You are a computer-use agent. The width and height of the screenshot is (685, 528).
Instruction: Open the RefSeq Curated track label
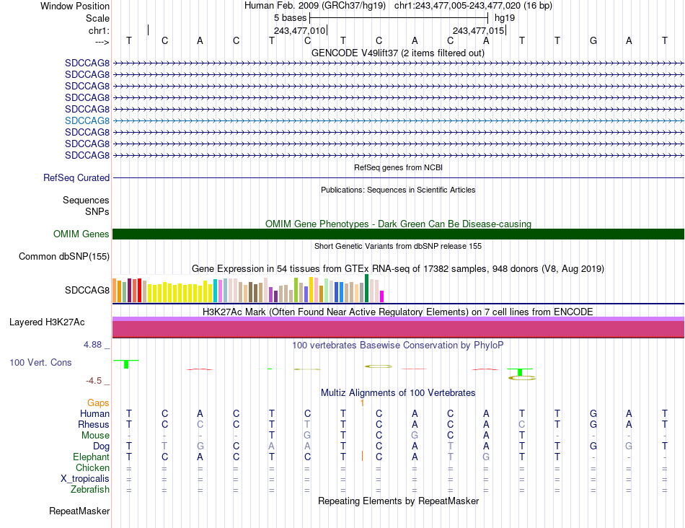coord(76,178)
